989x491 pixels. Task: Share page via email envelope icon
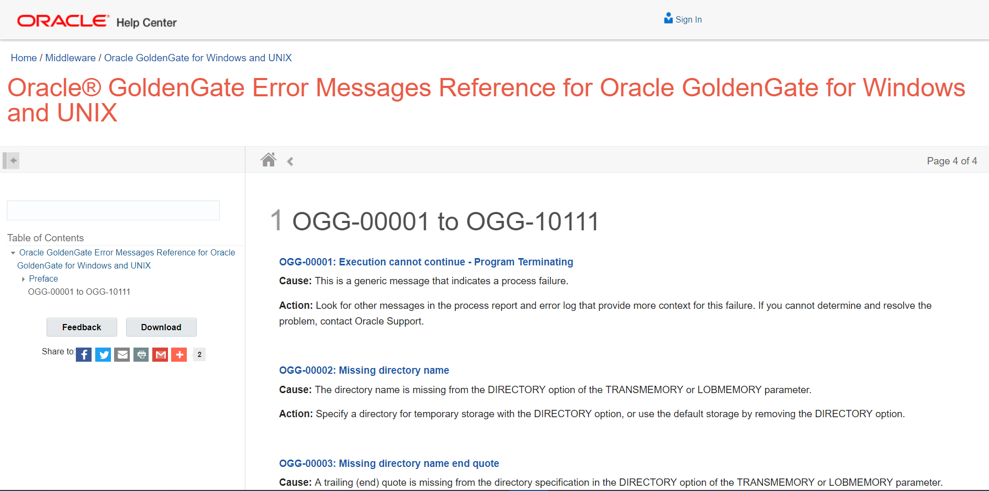pos(122,354)
